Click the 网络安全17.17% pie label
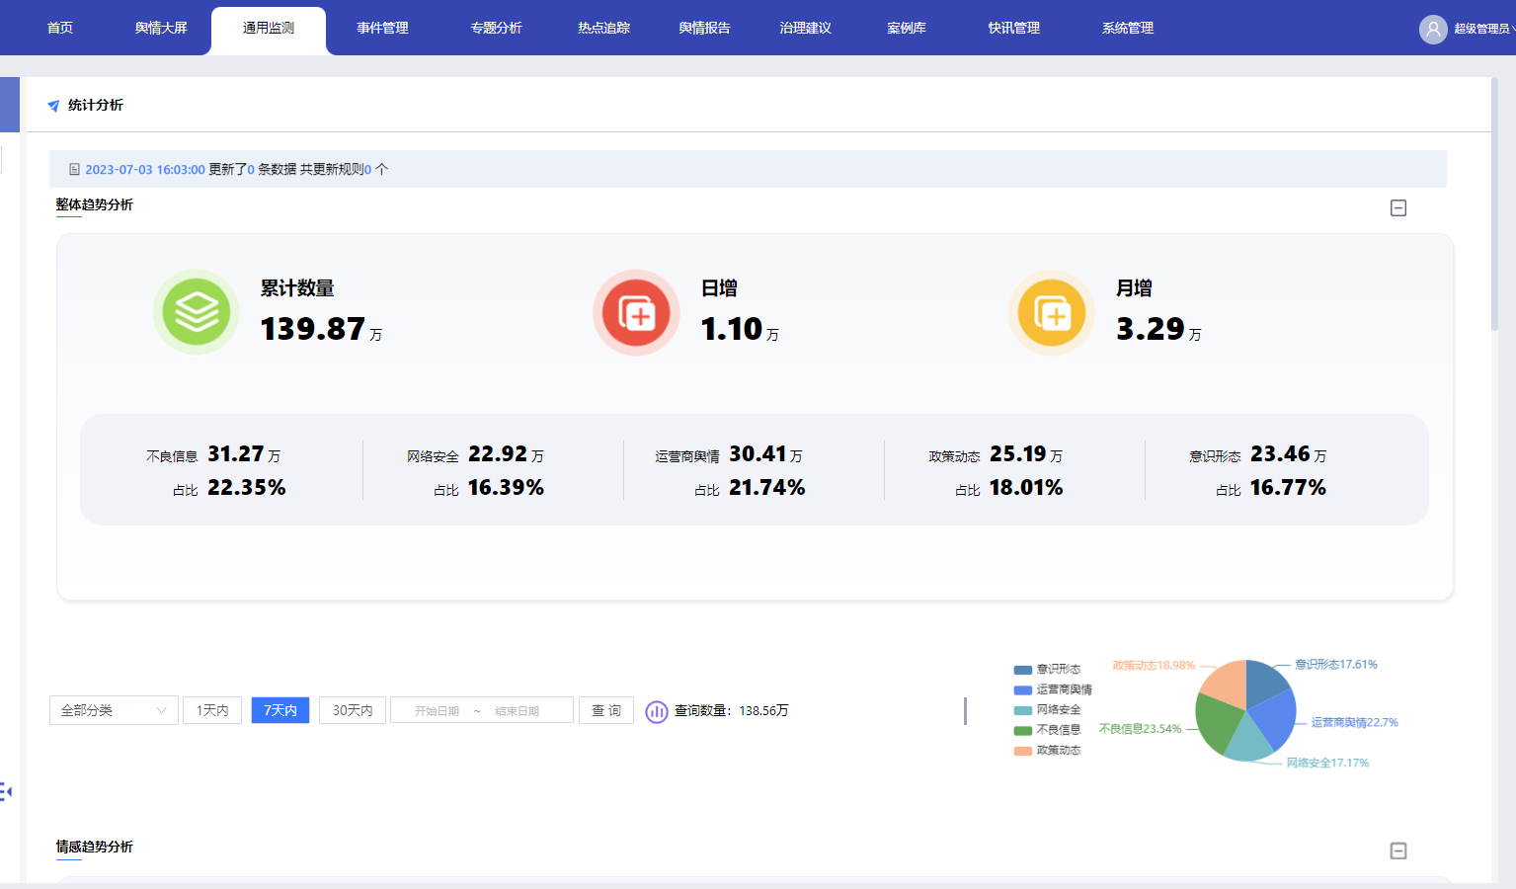This screenshot has height=889, width=1516. tap(1327, 764)
